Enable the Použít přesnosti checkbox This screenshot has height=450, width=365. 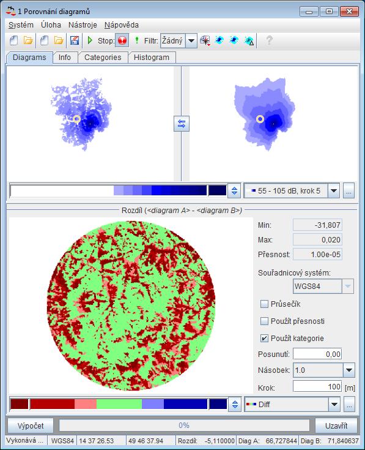click(x=264, y=321)
